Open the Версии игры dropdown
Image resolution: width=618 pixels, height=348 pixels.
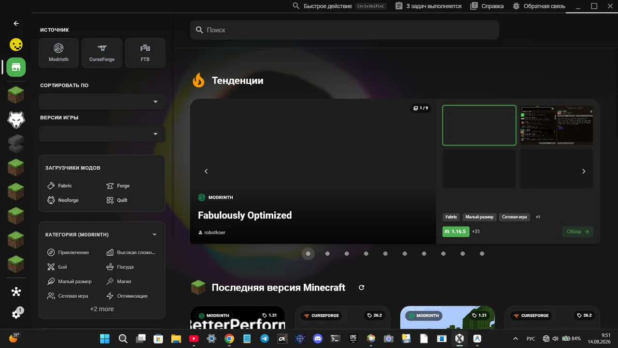click(102, 134)
